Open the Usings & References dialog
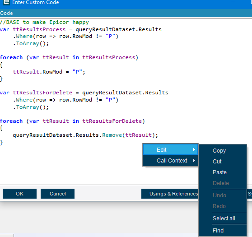Screen dimensions: 252x237 [x=170, y=194]
